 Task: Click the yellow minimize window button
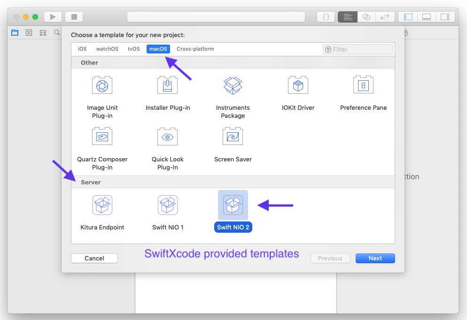pyautogui.click(x=26, y=17)
